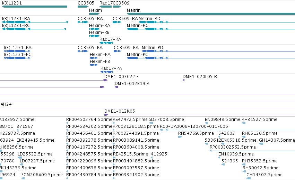This screenshot has height=180, width=295.
Task: Click the Hexim-PB protein label
Action: (100, 61)
